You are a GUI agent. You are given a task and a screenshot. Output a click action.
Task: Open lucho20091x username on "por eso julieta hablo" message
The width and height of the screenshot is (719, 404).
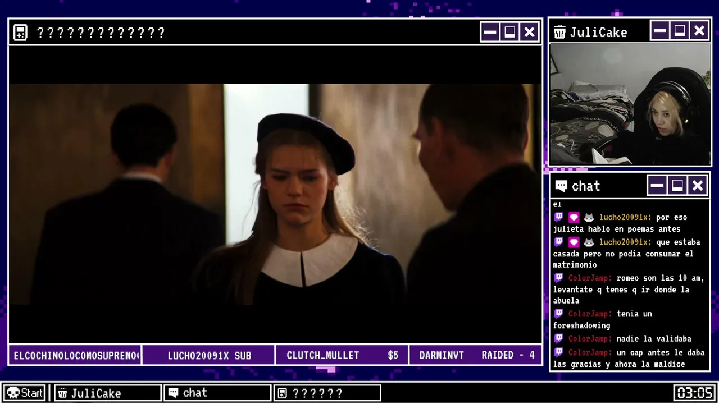(625, 217)
